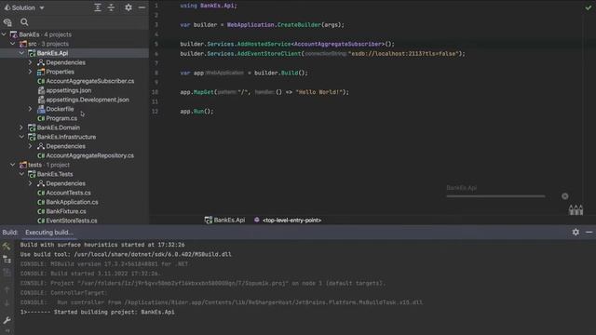Expand Dependencies under BankEs.Tests

(x=31, y=183)
